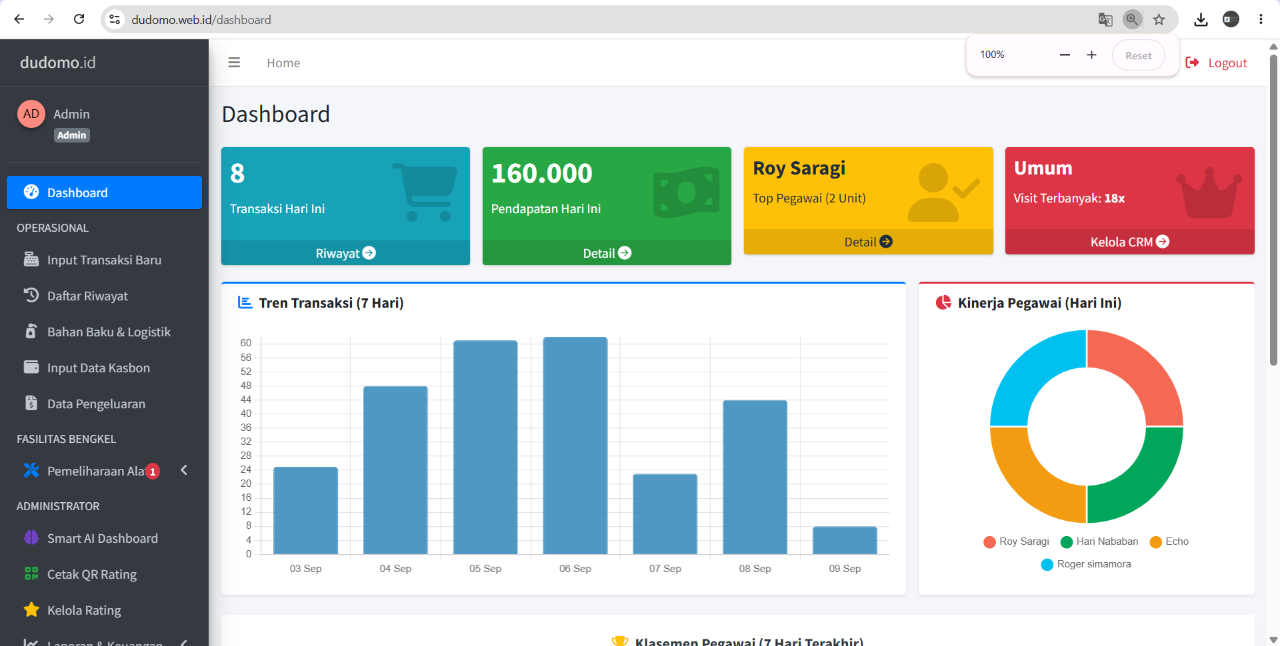Open the browser downloads icon
This screenshot has height=646, width=1280.
coord(1201,19)
